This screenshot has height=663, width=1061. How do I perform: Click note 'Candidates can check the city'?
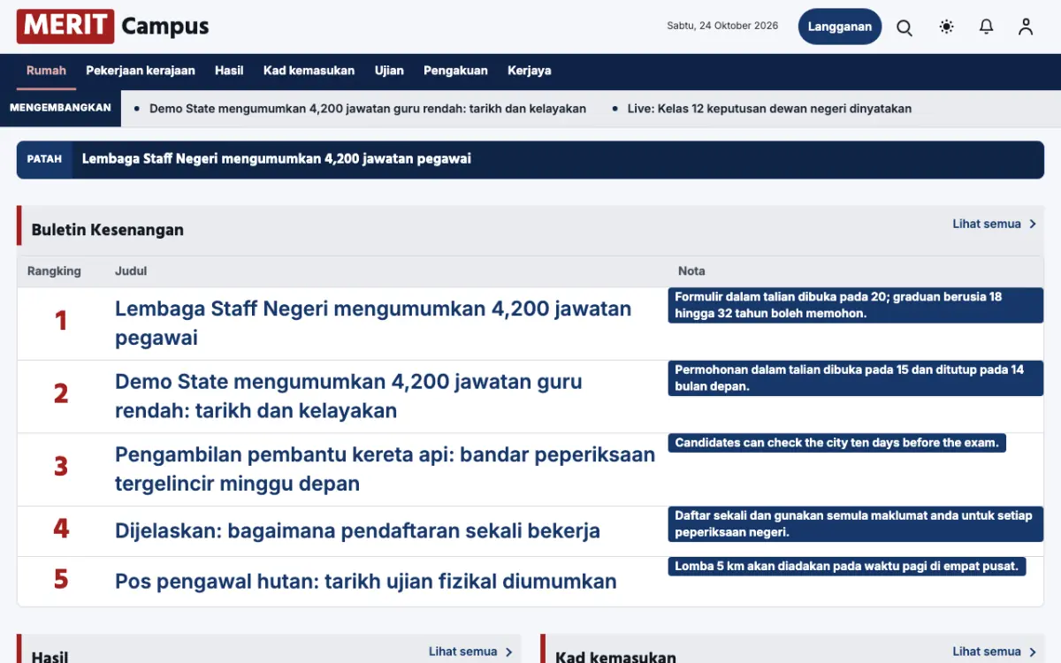tap(836, 443)
